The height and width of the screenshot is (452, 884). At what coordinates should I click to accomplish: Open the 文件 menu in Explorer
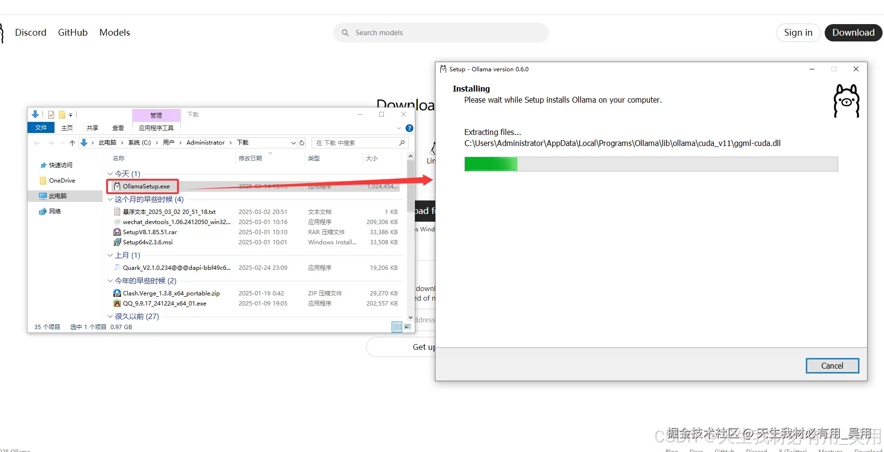pos(41,128)
